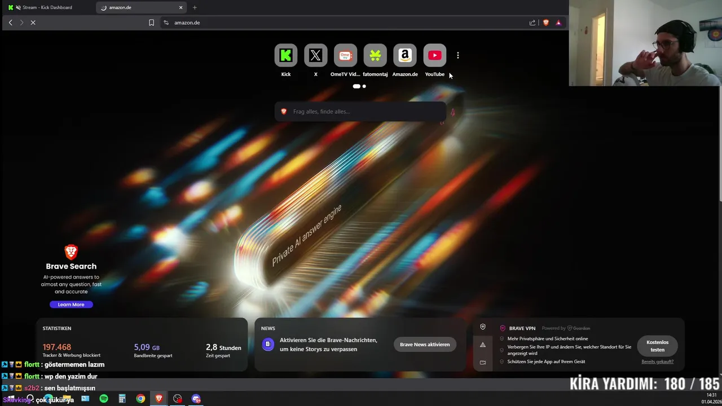722x406 pixels.
Task: Go back using the browser back arrow
Action: coord(10,23)
